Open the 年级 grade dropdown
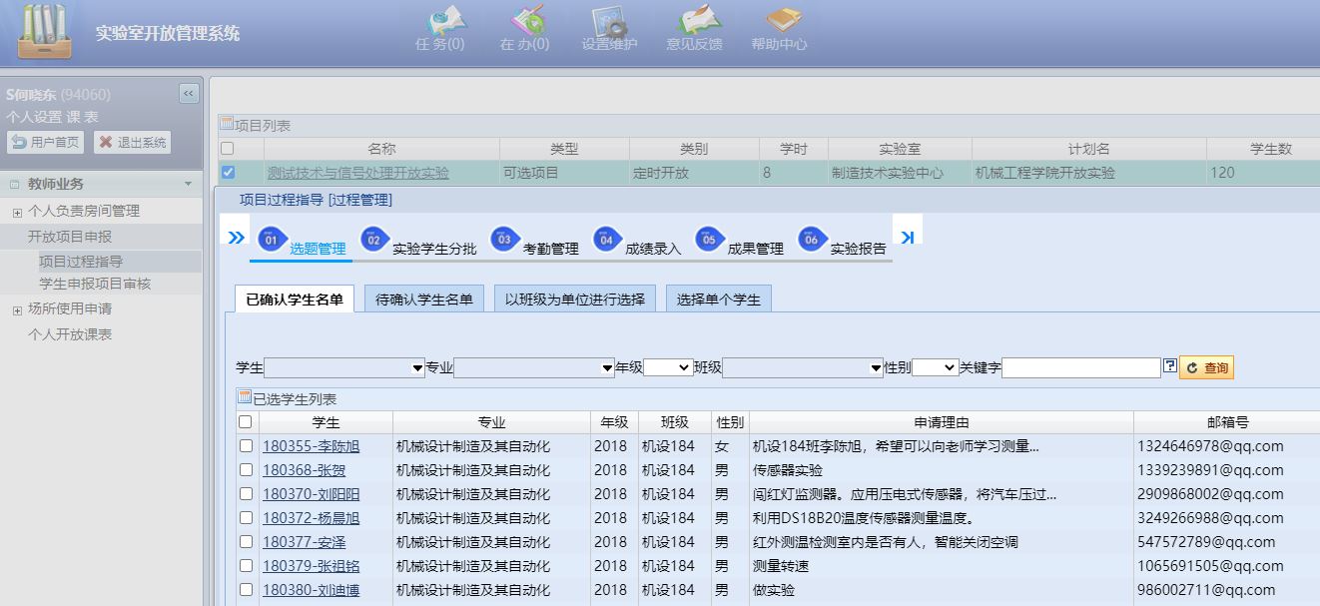This screenshot has height=606, width=1320. (x=667, y=368)
